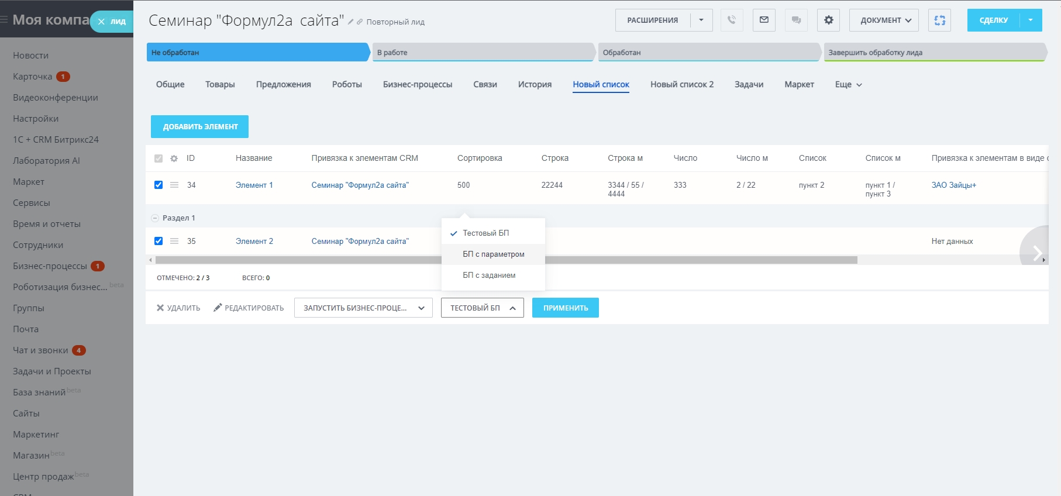
Task: Open the Документ dropdown
Action: click(884, 20)
